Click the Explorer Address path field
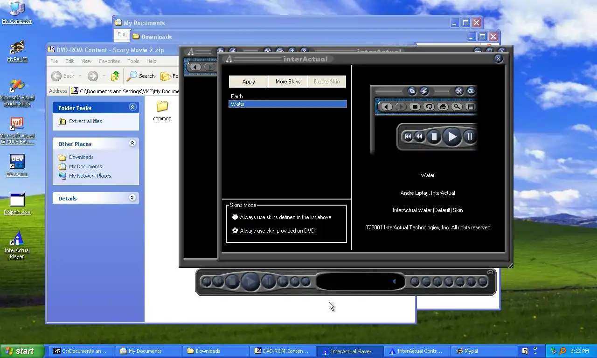The width and height of the screenshot is (597, 358). coord(125,91)
